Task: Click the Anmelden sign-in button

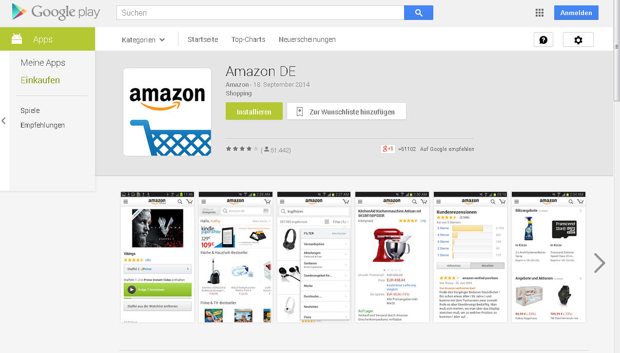Action: 576,13
